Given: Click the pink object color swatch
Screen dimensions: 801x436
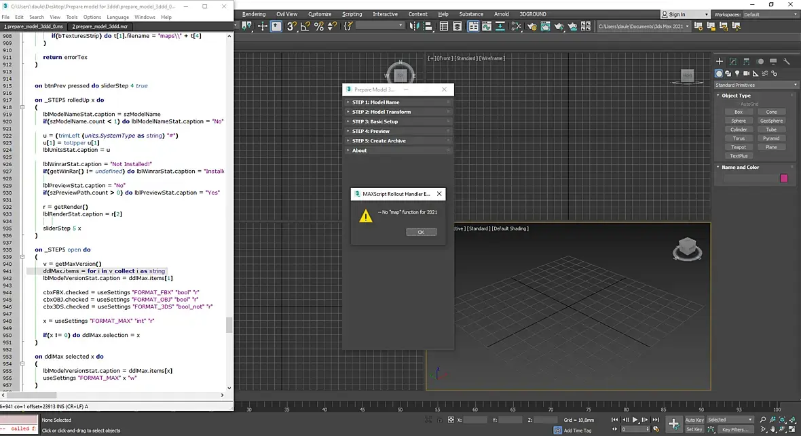Looking at the screenshot, I should (x=784, y=178).
